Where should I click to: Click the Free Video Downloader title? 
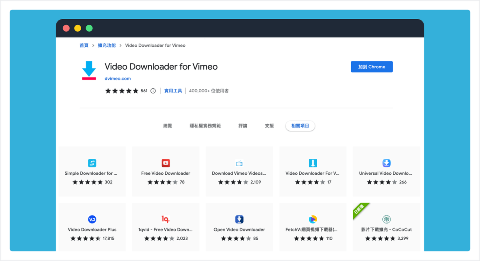pyautogui.click(x=166, y=173)
